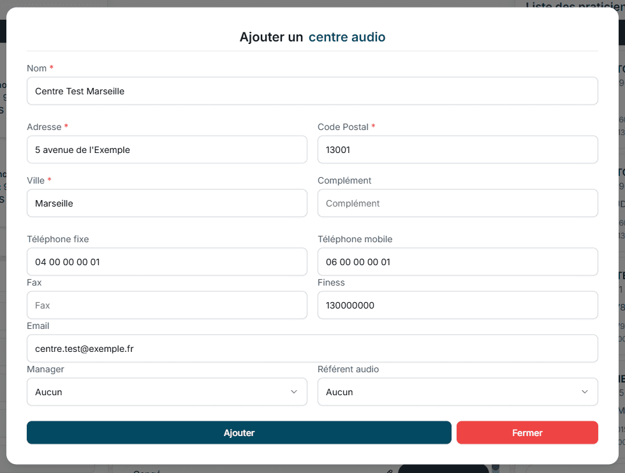Open the Manager dropdown
The height and width of the screenshot is (473, 625).
(167, 391)
